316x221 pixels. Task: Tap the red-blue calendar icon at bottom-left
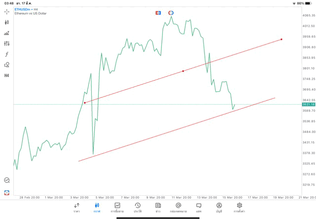pos(7,192)
